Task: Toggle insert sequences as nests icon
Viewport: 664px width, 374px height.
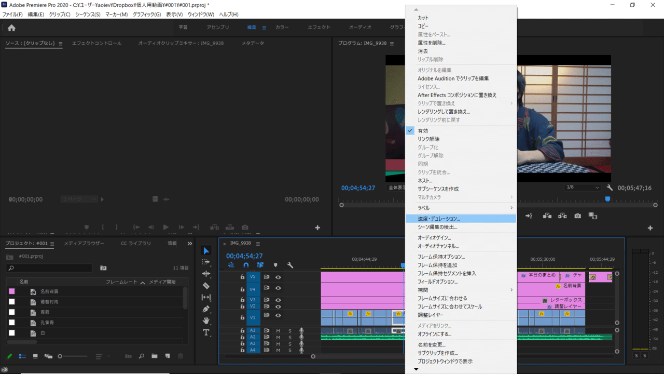Action: pyautogui.click(x=231, y=265)
